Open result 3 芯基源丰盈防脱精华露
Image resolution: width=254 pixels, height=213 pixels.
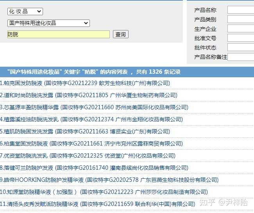pyautogui.click(x=94, y=107)
